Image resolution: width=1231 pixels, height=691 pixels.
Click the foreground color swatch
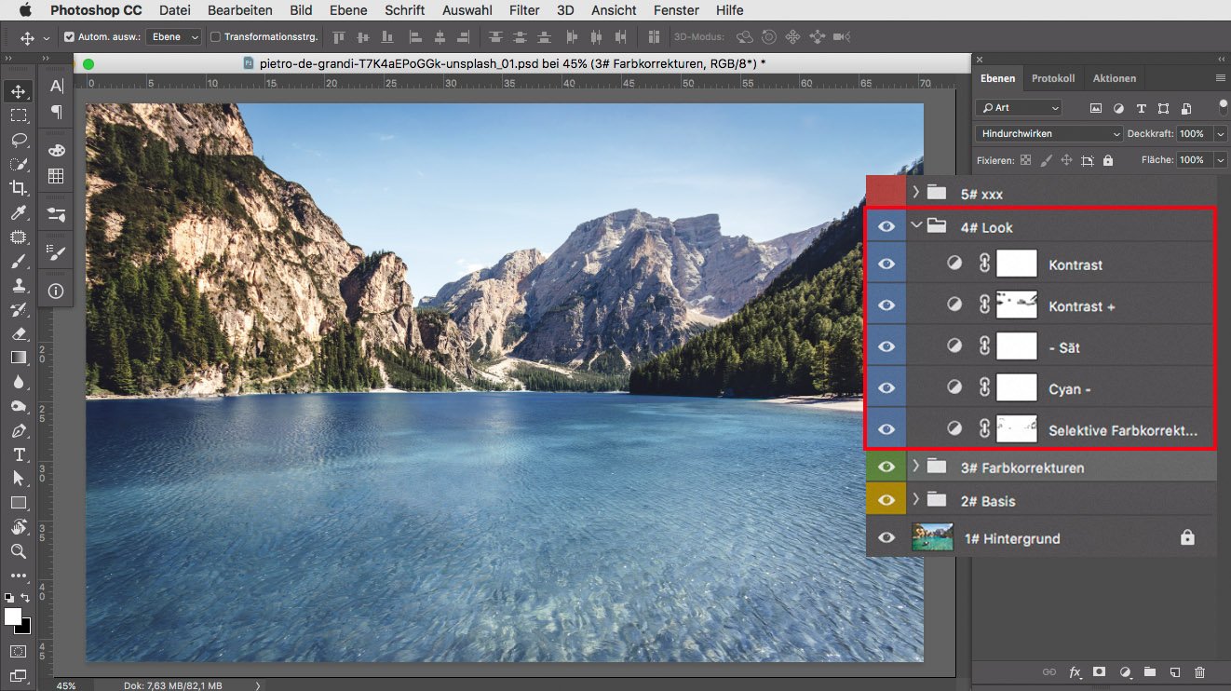click(x=12, y=616)
